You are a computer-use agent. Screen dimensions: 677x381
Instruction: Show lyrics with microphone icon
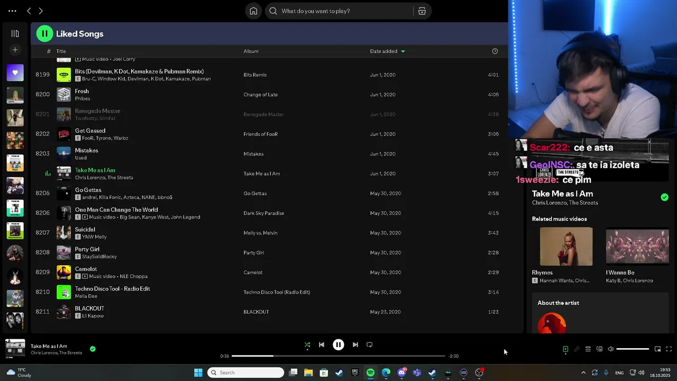coord(577,349)
